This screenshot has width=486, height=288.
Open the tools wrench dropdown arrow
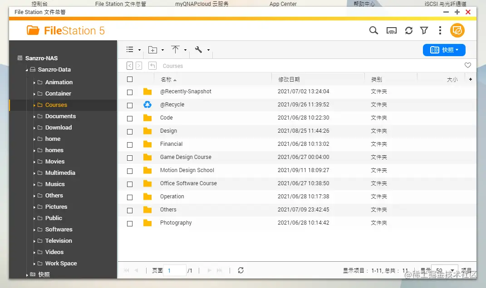tap(208, 50)
